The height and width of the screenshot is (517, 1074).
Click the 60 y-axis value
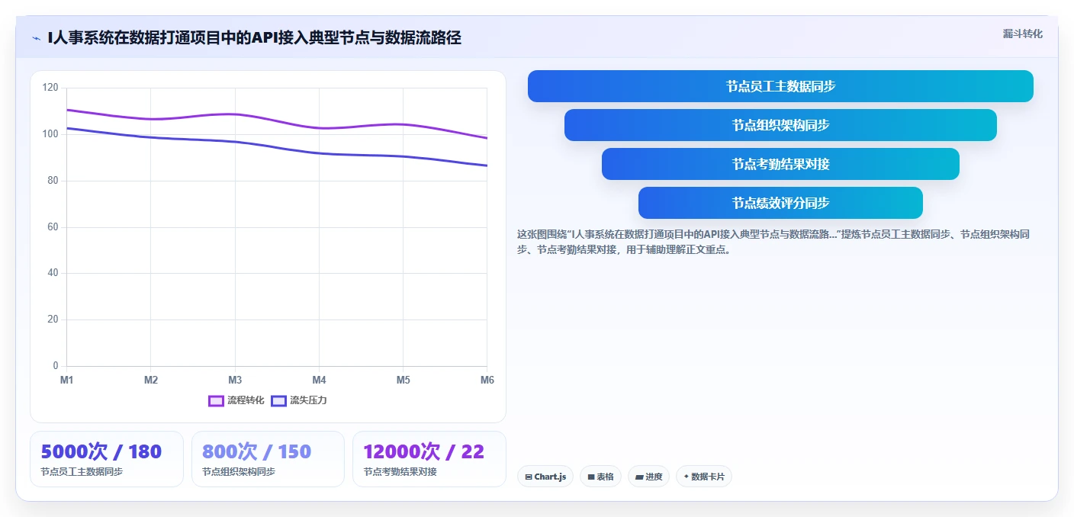[x=53, y=227]
